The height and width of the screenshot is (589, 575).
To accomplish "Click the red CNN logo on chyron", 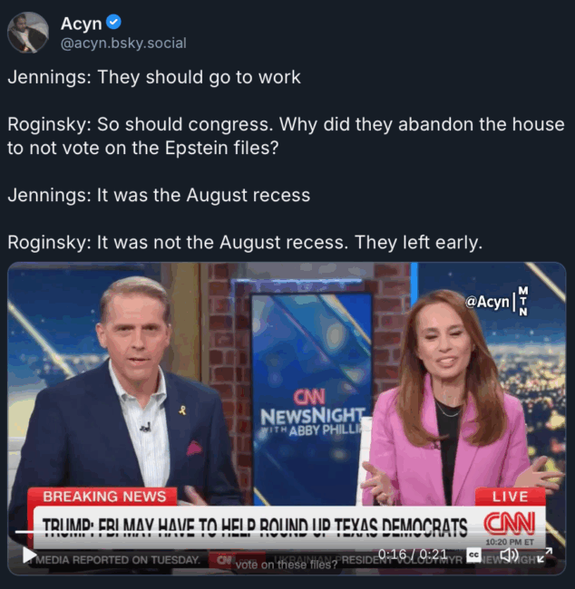I will click(509, 523).
